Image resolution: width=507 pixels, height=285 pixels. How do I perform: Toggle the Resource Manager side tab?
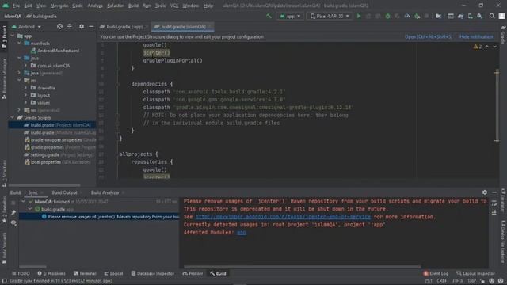click(x=4, y=78)
